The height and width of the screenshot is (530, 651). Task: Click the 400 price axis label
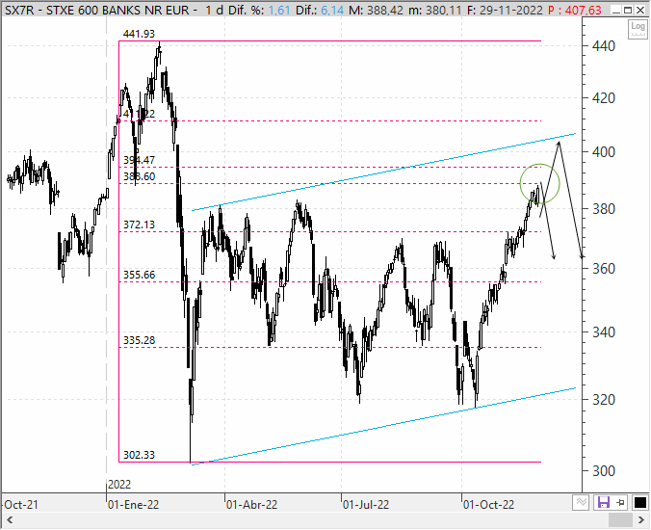click(604, 152)
